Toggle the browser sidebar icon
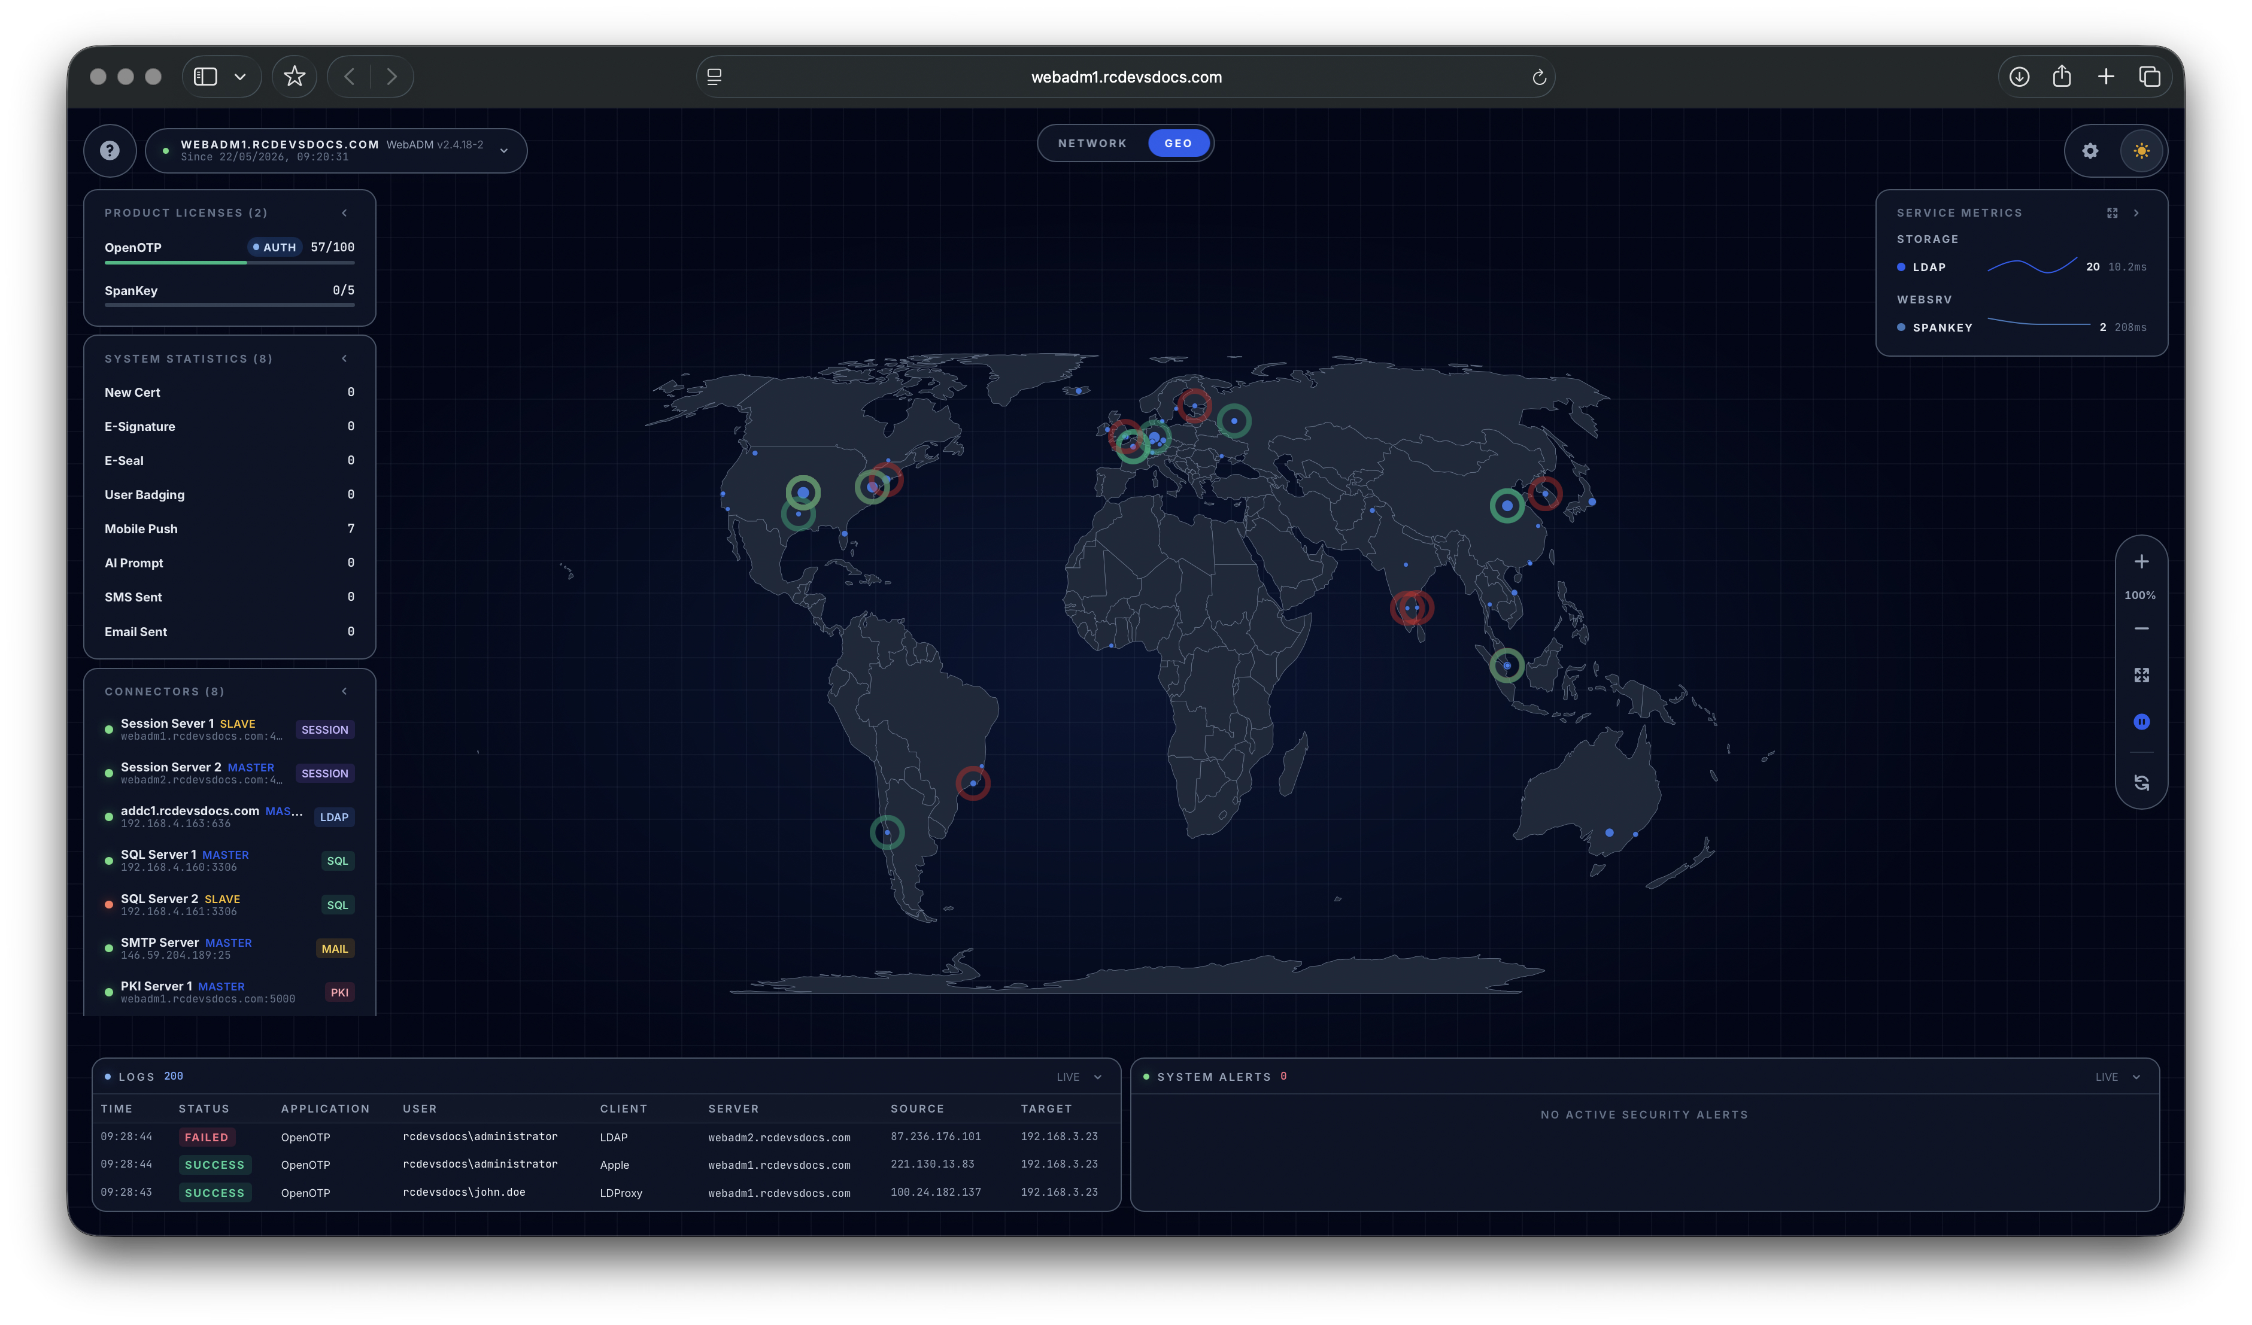Image resolution: width=2252 pixels, height=1325 pixels. (x=205, y=77)
